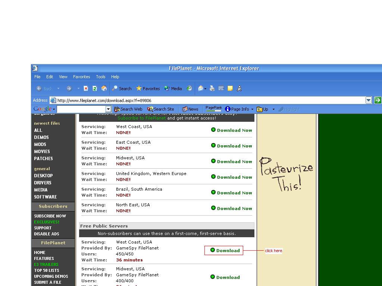The image size is (382, 286).
Task: Open the Tools menu
Action: click(x=101, y=77)
